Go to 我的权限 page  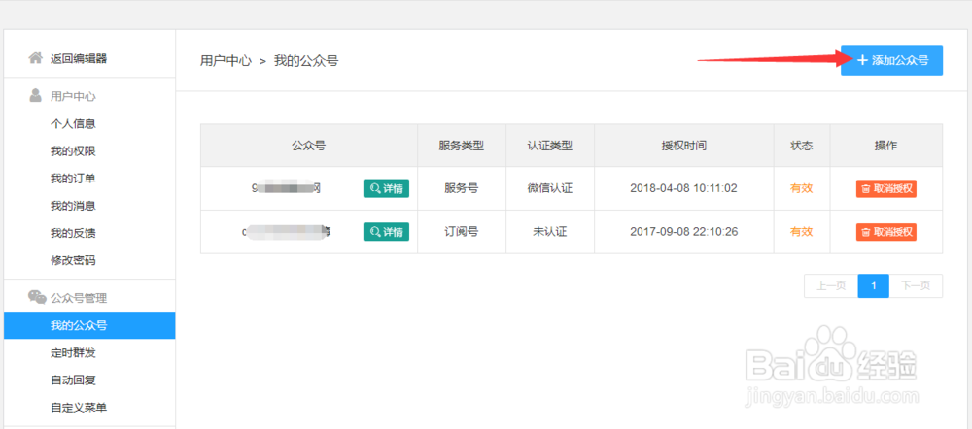73,151
